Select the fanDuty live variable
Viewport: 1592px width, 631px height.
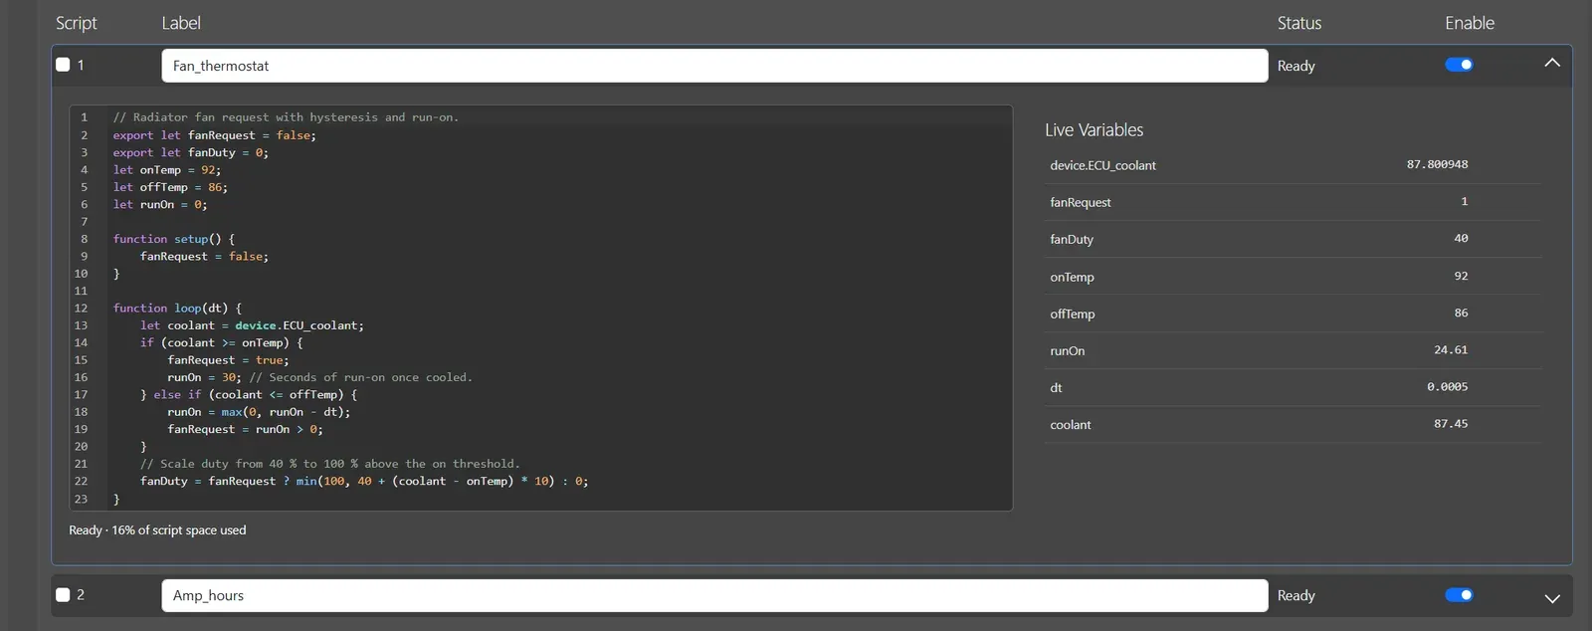click(x=1293, y=239)
